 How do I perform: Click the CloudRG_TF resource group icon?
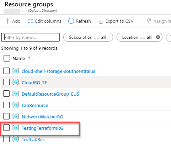16,82
